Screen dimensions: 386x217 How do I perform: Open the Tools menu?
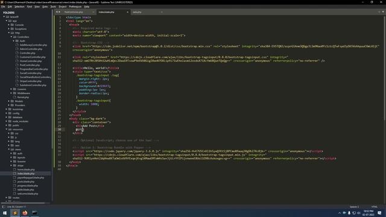53,7
